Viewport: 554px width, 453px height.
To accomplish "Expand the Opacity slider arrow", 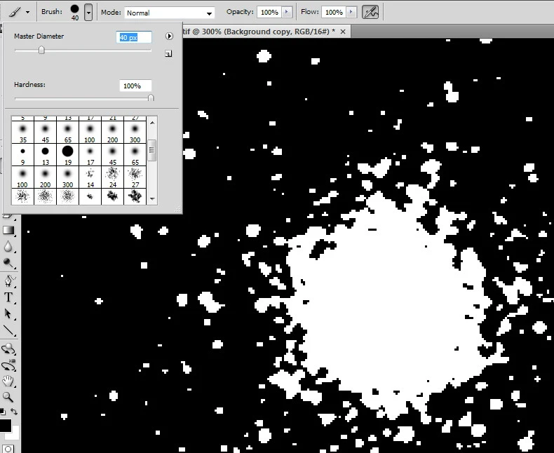I will 288,13.
